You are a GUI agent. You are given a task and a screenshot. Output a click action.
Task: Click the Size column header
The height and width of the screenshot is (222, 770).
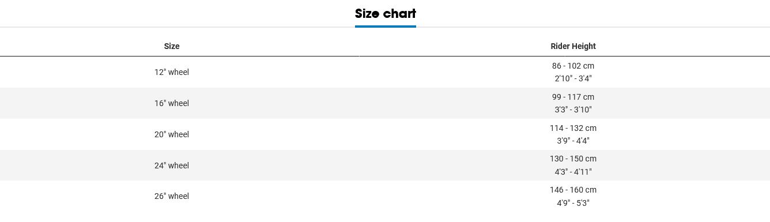[172, 46]
